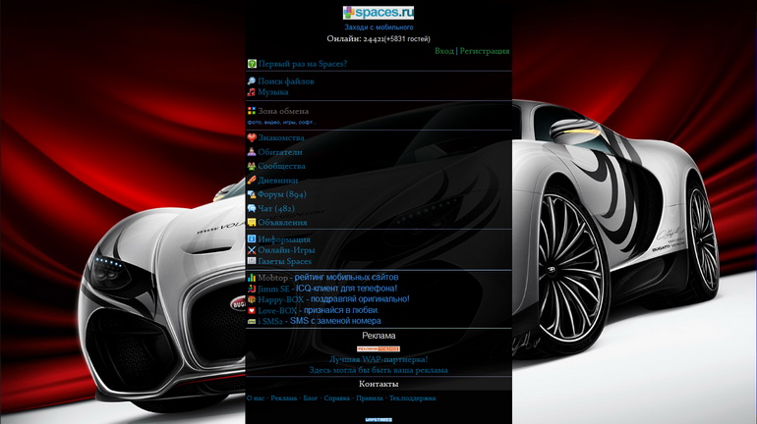The image size is (757, 424).
Task: Open Mobtop rating link
Action: [x=272, y=278]
